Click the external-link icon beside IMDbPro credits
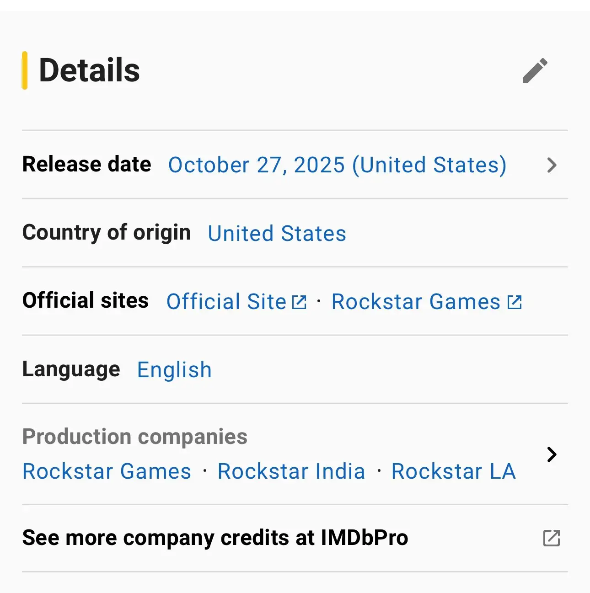Viewport: 590px width, 593px height. 552,539
